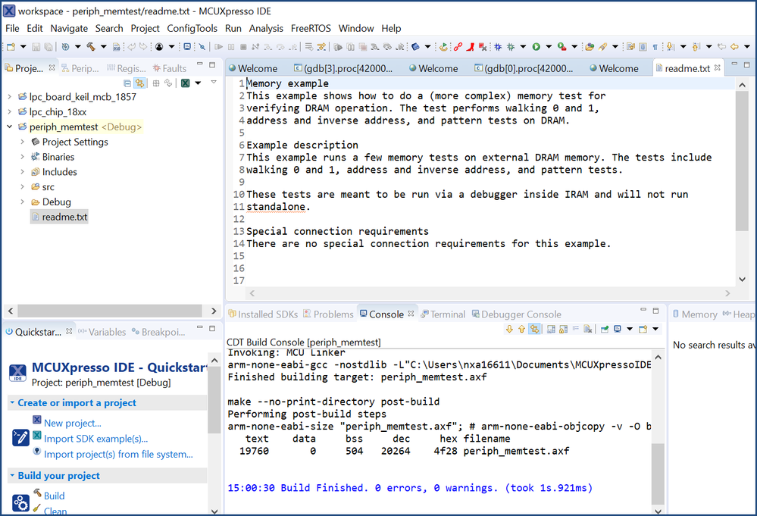Expand the src folder node
This screenshot has width=757, height=516.
[x=22, y=187]
